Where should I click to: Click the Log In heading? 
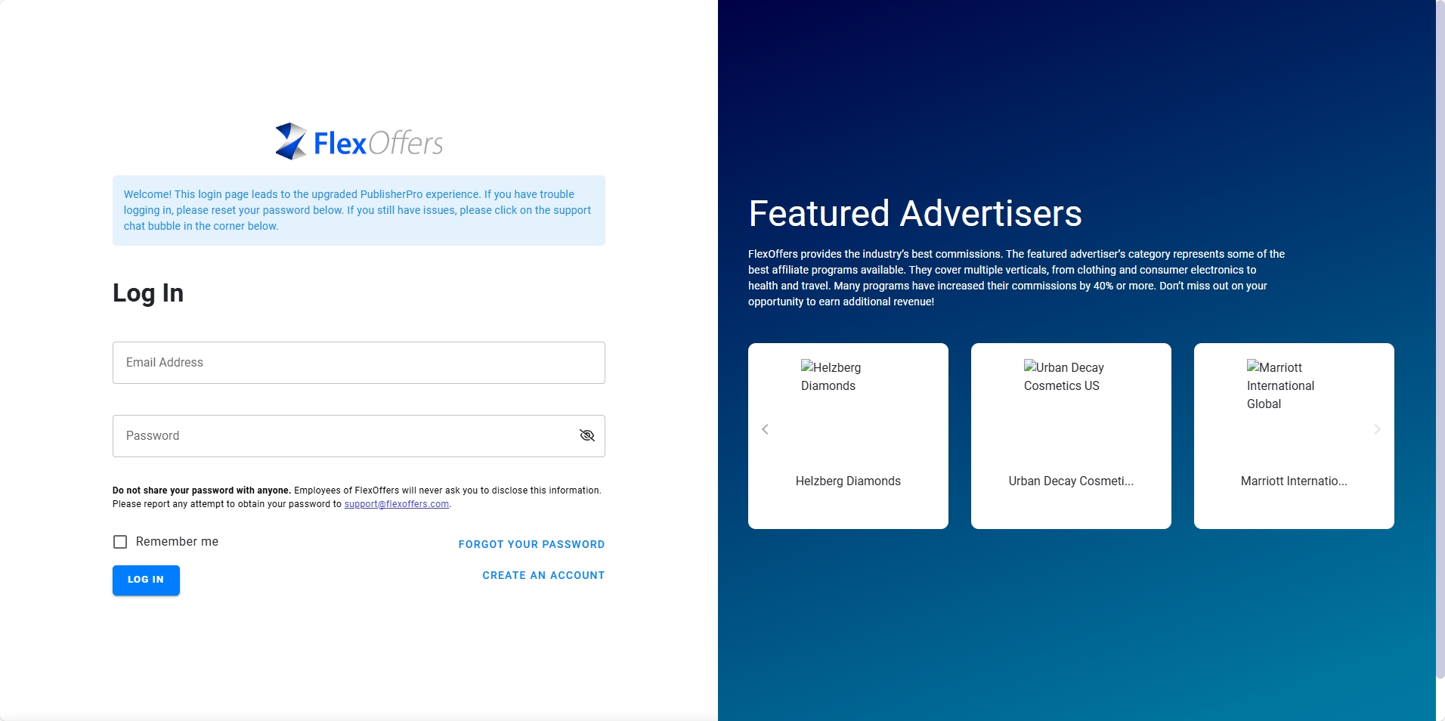tap(148, 293)
